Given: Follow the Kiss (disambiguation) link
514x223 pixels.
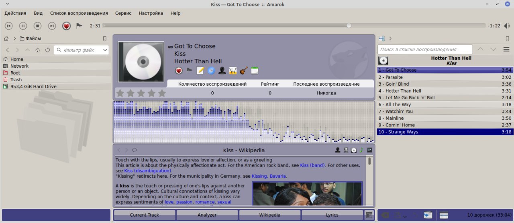Looking at the screenshot, I should coord(148,171).
